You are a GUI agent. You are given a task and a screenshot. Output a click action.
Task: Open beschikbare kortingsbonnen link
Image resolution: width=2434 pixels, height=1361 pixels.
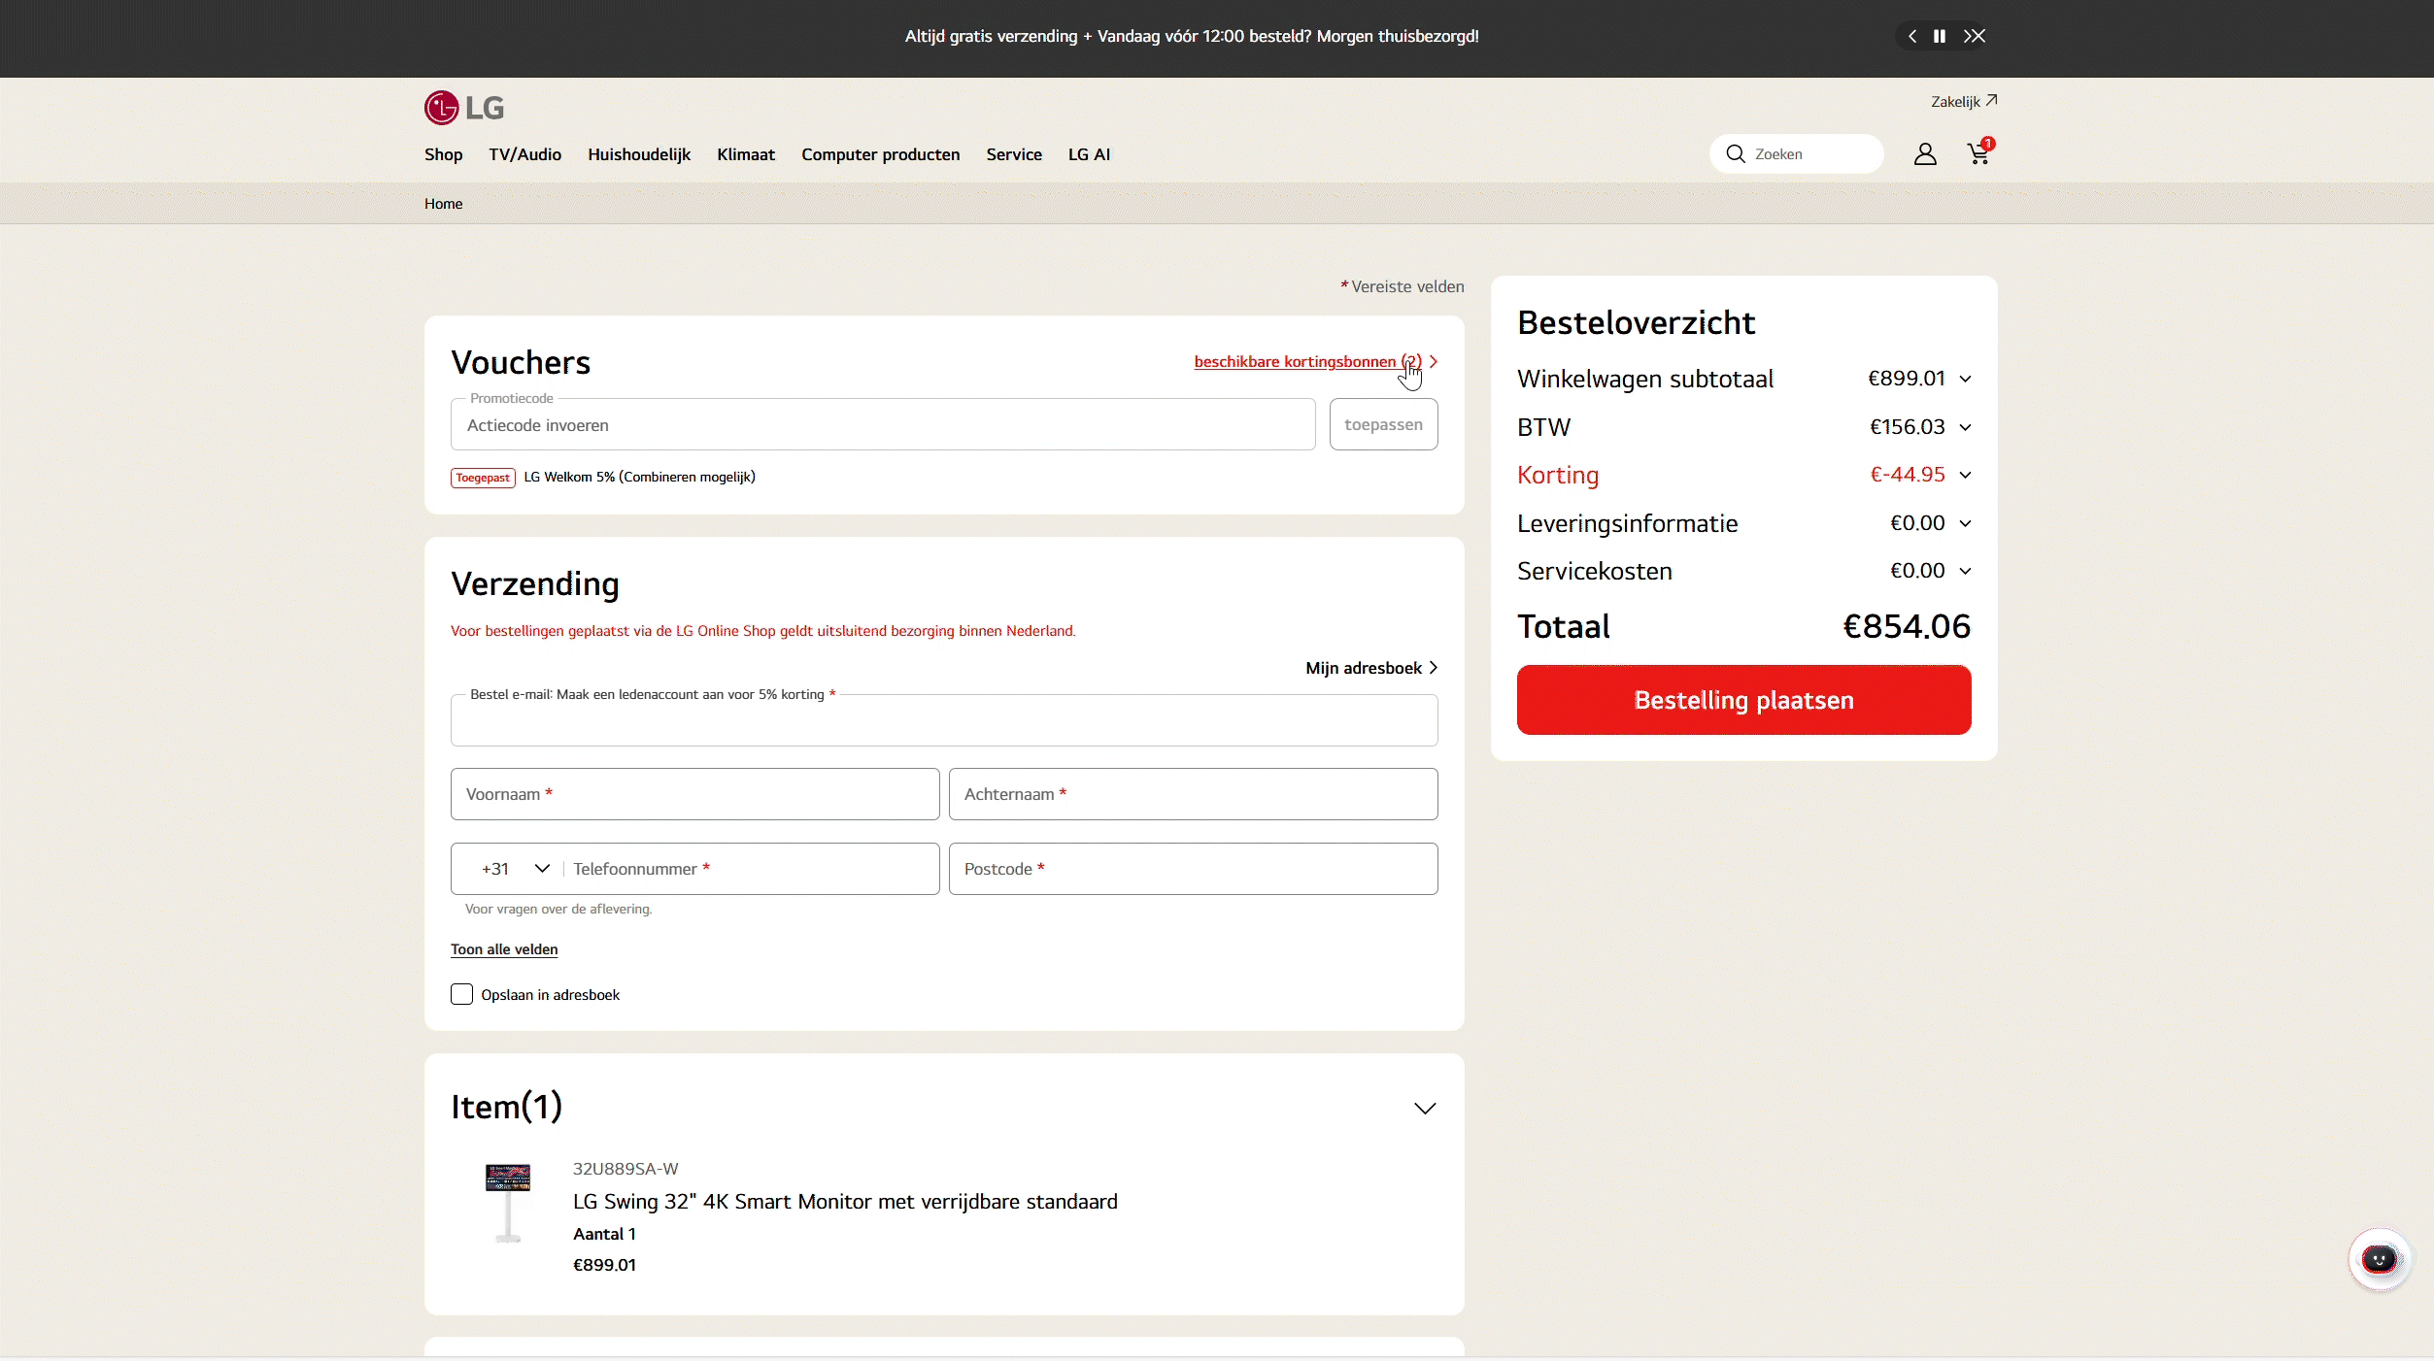click(x=1306, y=362)
